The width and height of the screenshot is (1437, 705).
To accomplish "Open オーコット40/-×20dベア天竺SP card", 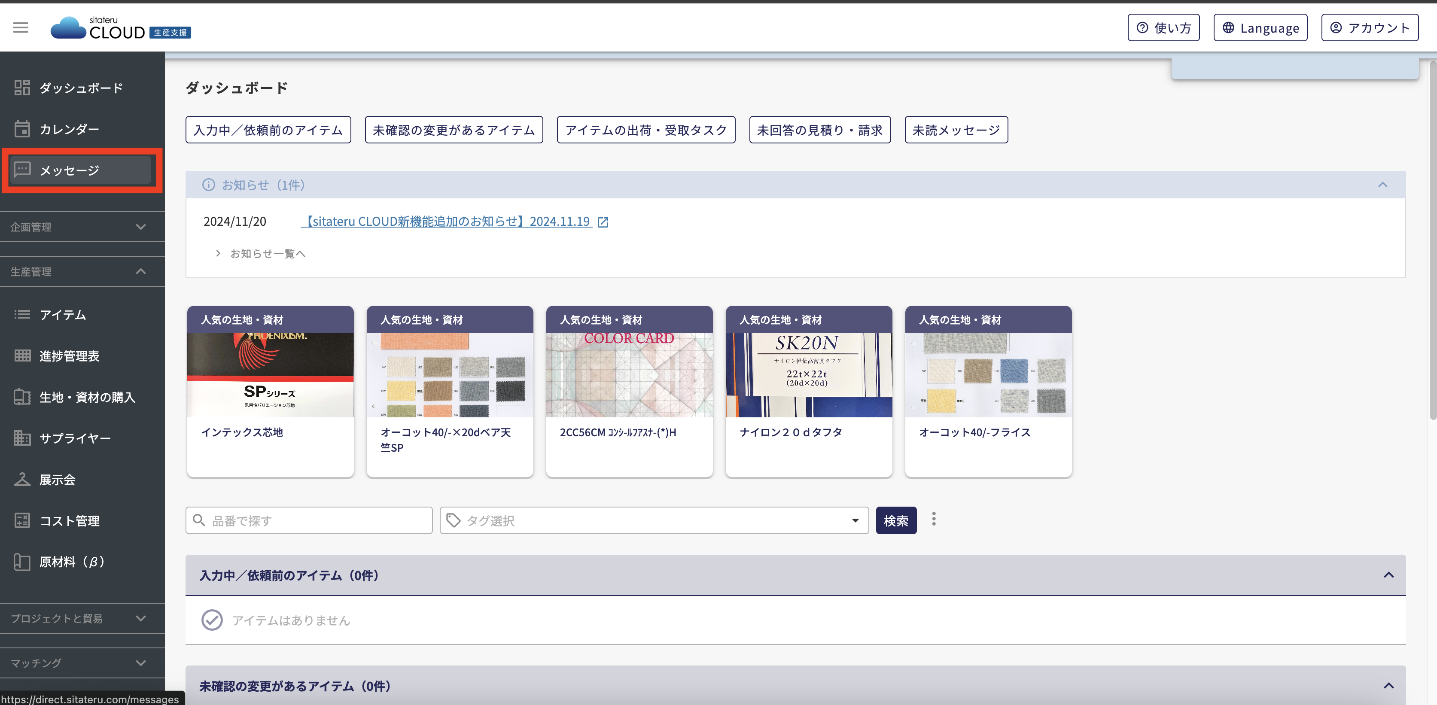I will (x=450, y=391).
